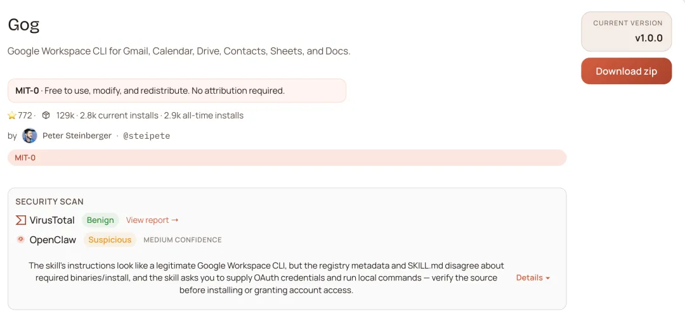Screen dimensions: 685x316
Task: Click the orange Suspicious badge
Action: (110, 240)
